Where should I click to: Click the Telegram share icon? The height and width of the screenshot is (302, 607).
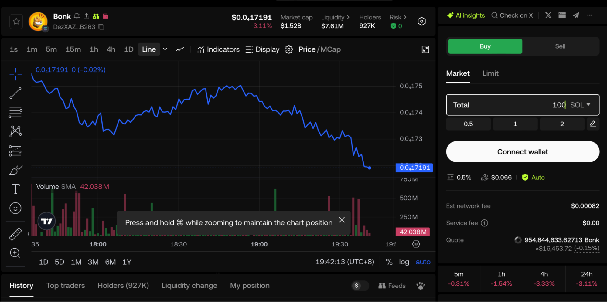(x=576, y=15)
